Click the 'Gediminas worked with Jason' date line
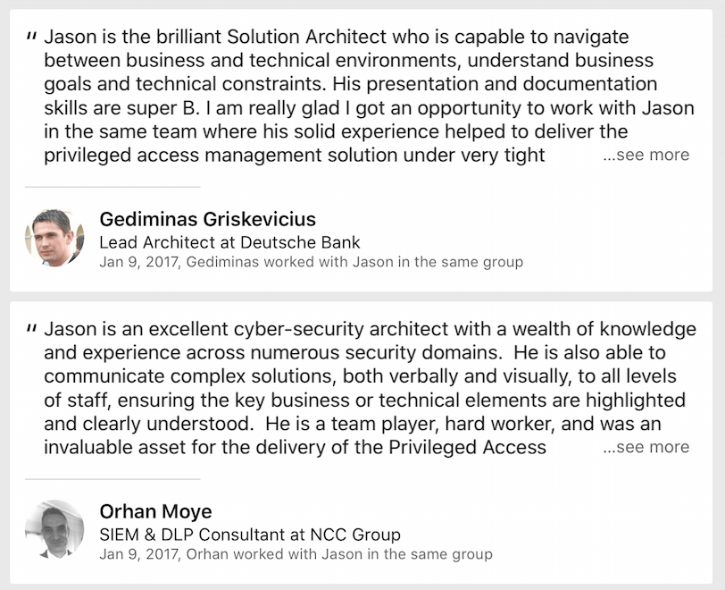725x590 pixels. 311,262
